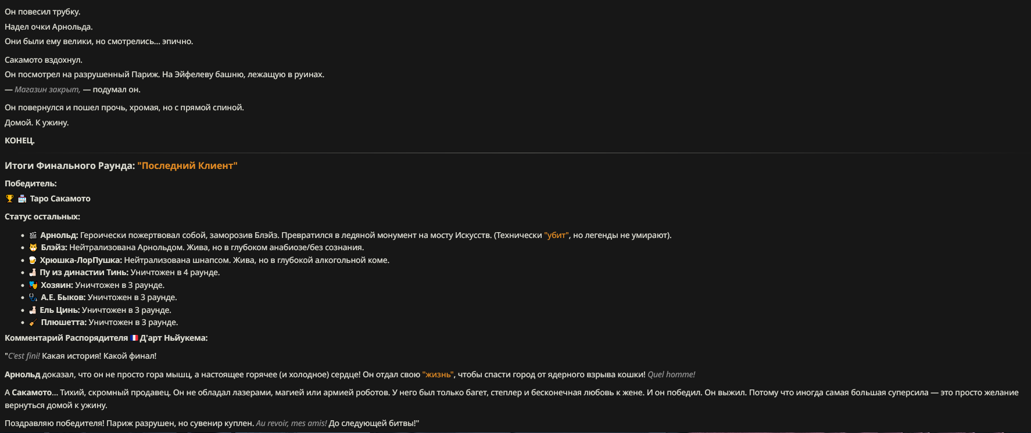Click the foot emoji by Пу из династии Тинь
1031x433 pixels.
click(x=33, y=272)
